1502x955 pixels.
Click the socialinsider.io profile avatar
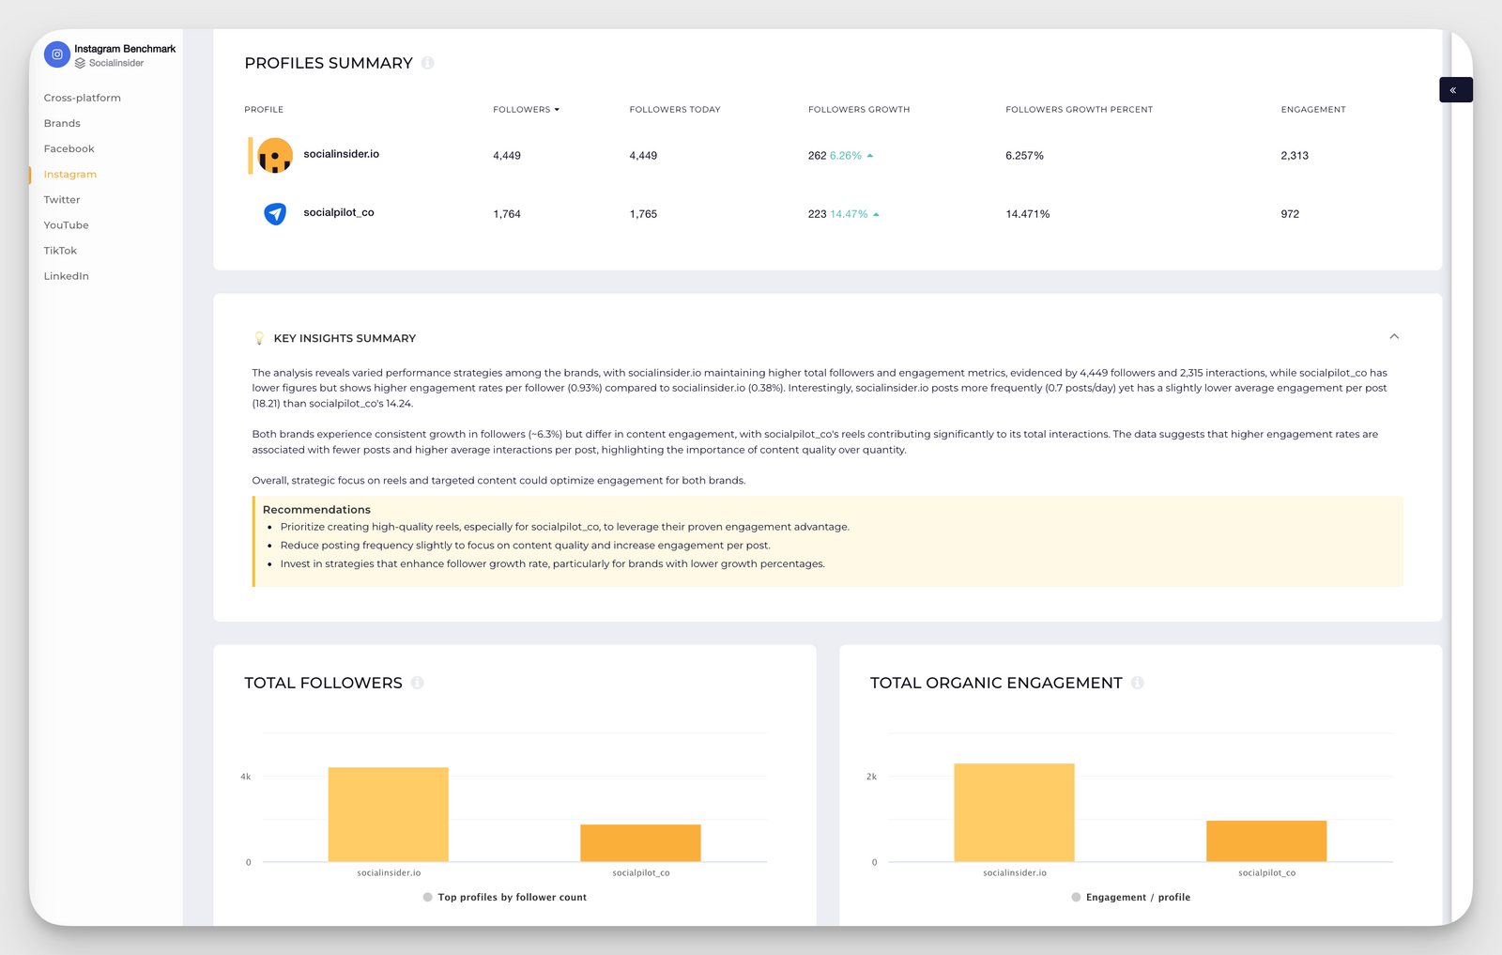273,155
